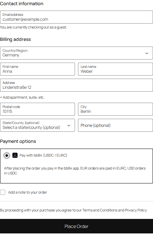153x243 pixels.
Task: Open the Terms and Conditions link
Action: 100,210
